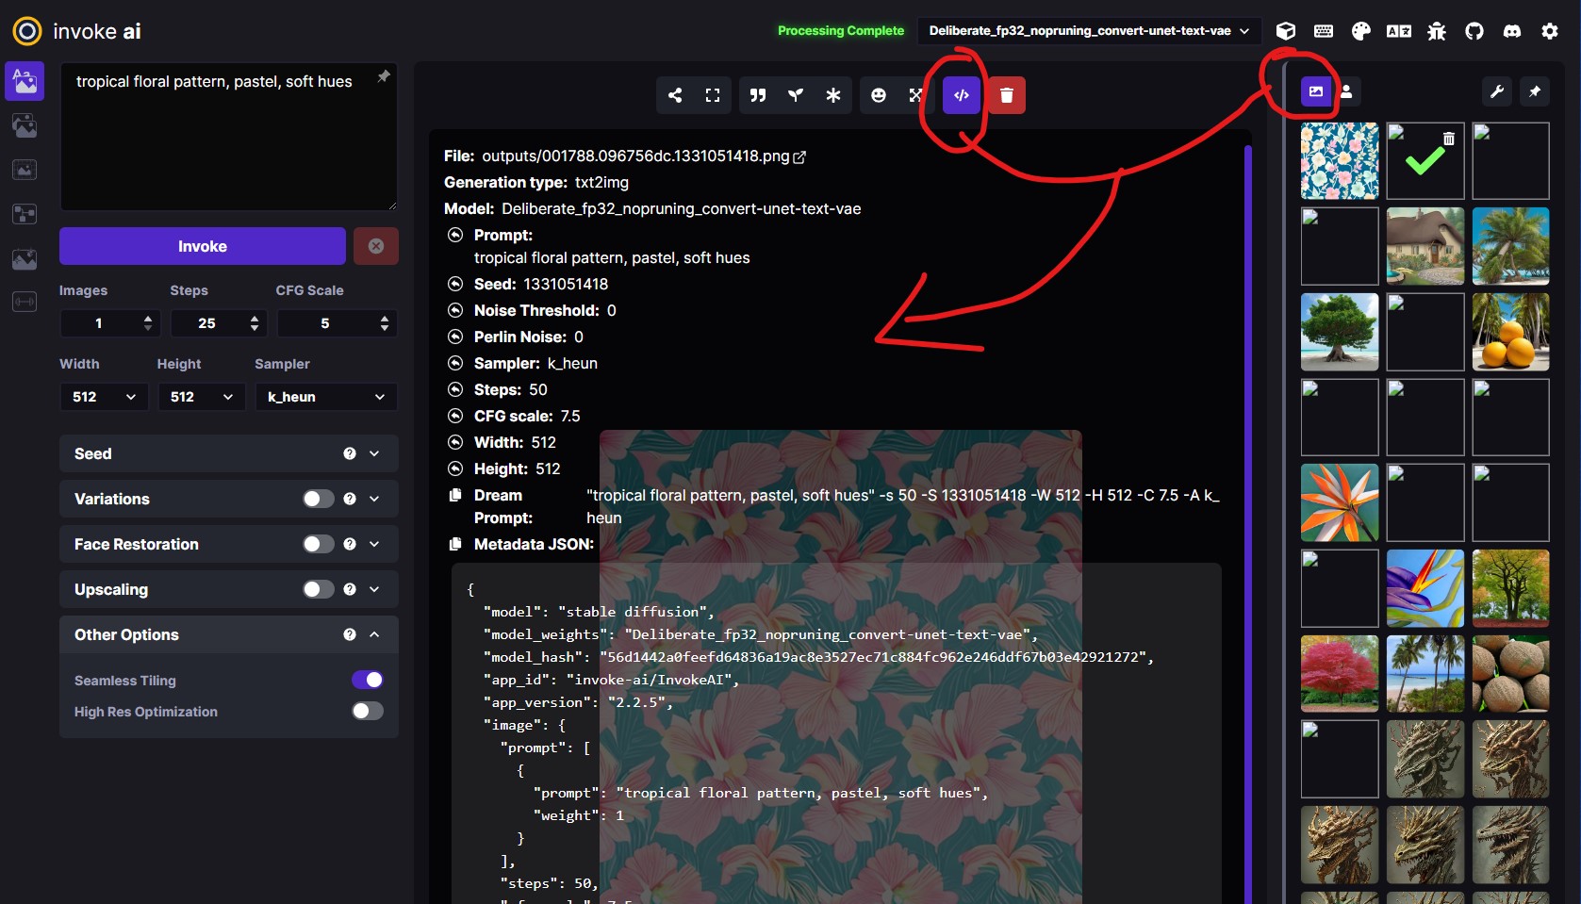The width and height of the screenshot is (1581, 904).
Task: Turn on the Face Restoration toggle
Action: [x=318, y=544]
